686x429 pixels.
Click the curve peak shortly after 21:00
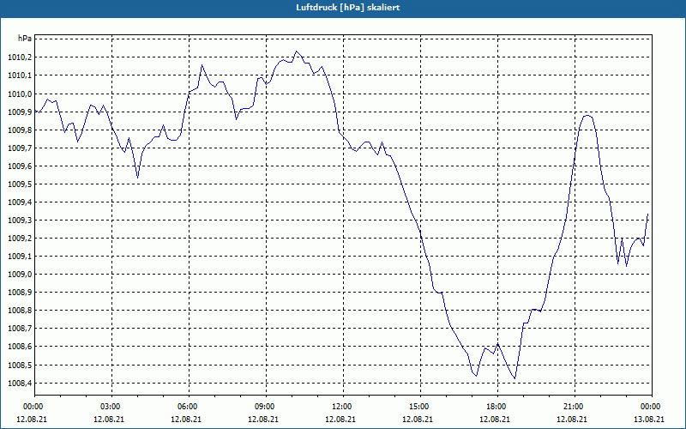pos(587,115)
